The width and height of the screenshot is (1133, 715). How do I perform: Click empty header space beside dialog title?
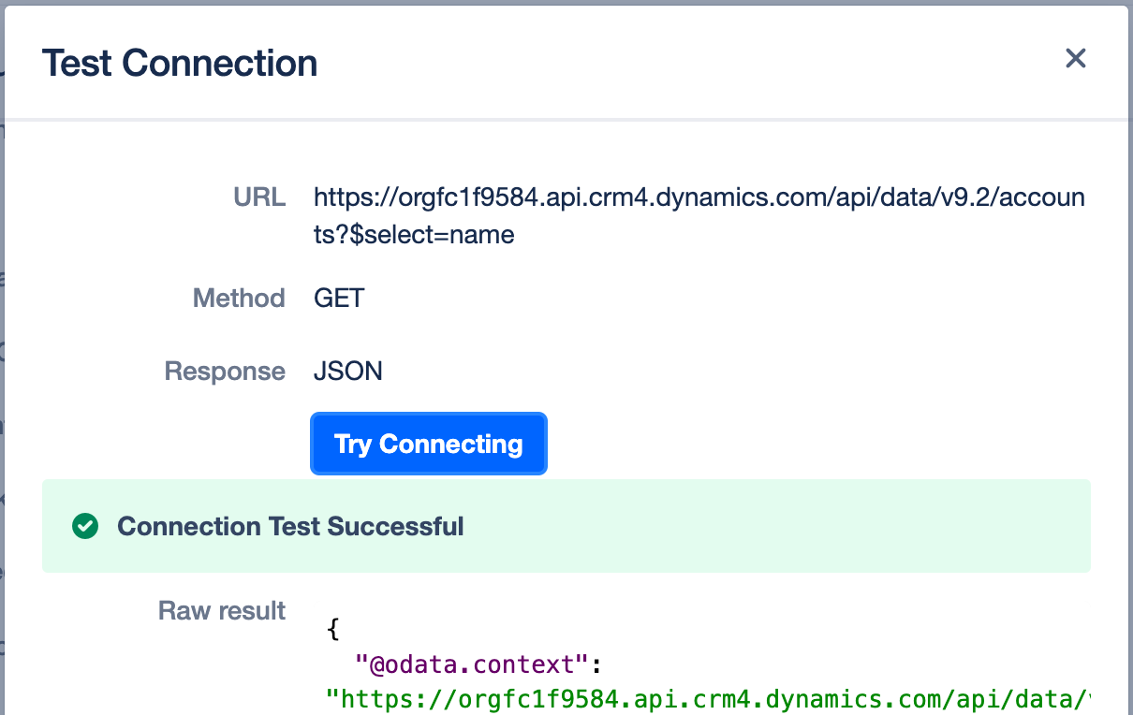655,64
